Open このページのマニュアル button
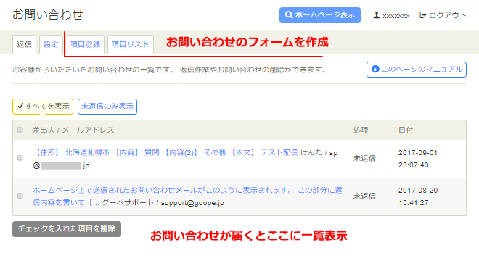 pos(417,70)
